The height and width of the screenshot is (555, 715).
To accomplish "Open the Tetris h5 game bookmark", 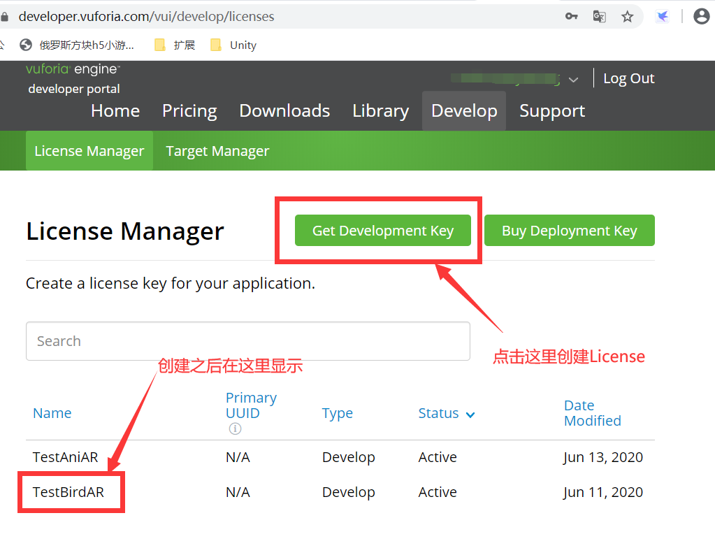I will (x=77, y=45).
